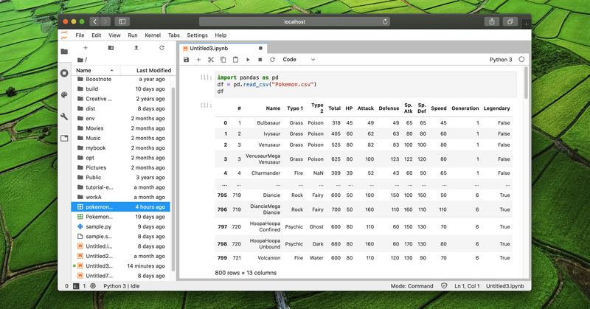Copy the selected cell from notebook toolbar

click(223, 60)
